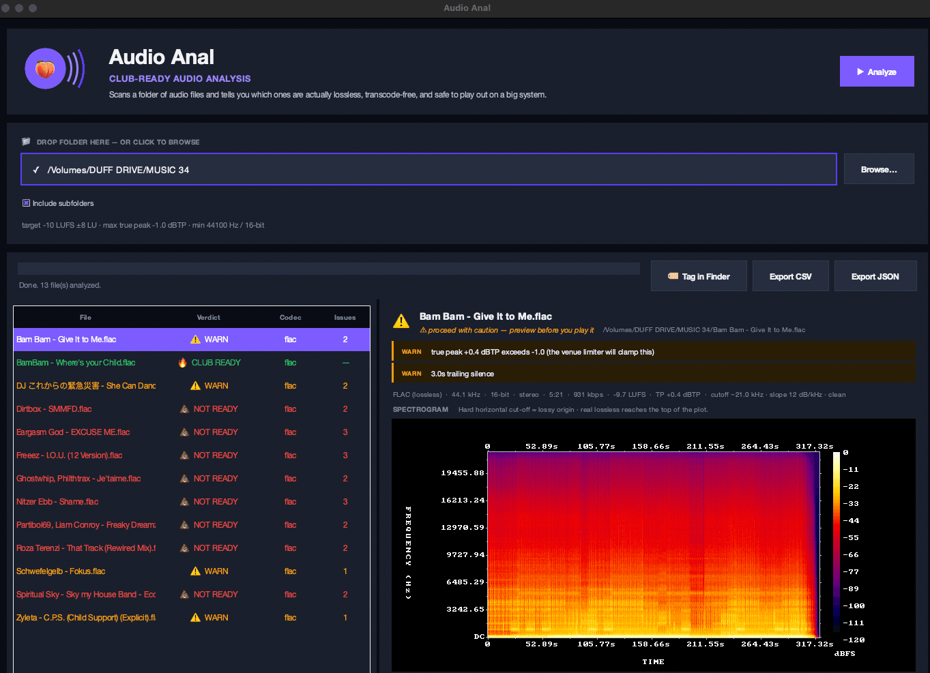Click the folder icon beside Drop Folder Here
Screen dimensions: 930x673
(x=26, y=142)
